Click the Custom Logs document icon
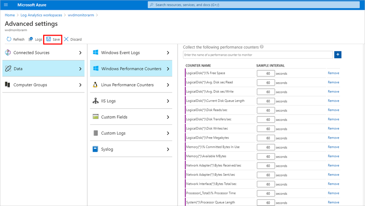Viewport: 365px width, 206px height. click(x=96, y=133)
